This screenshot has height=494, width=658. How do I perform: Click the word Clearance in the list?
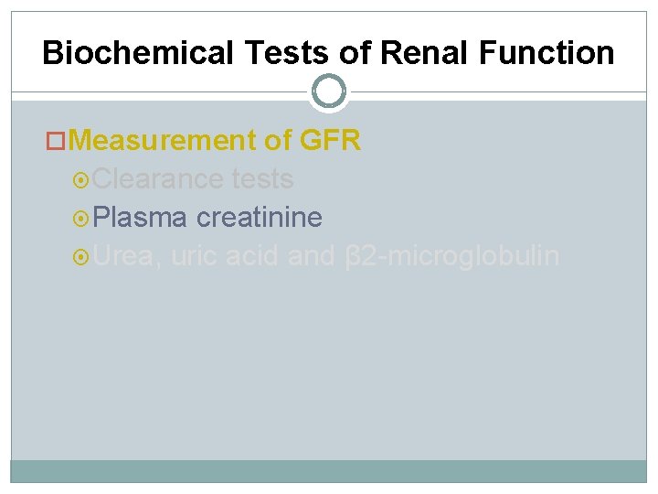click(x=158, y=178)
